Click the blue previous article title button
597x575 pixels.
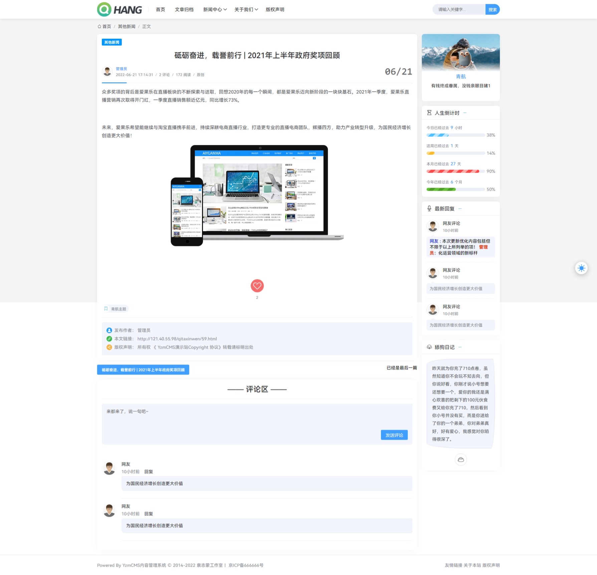[x=143, y=370]
